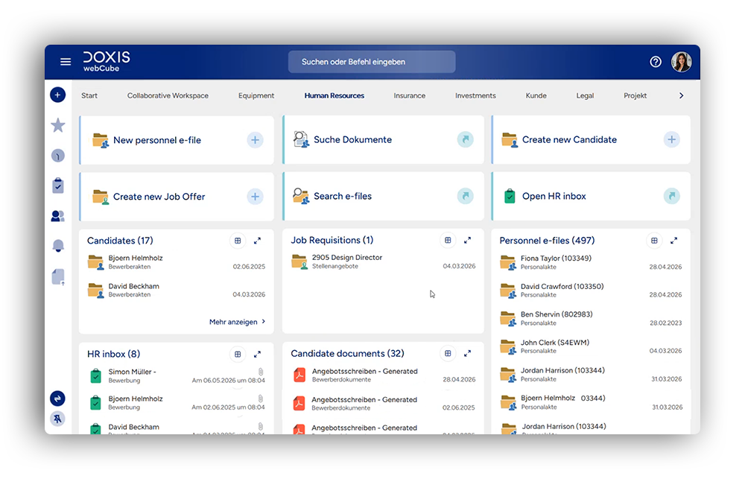The image size is (745, 479).
Task: Click the DOXIS webCube logo
Action: [x=107, y=61]
